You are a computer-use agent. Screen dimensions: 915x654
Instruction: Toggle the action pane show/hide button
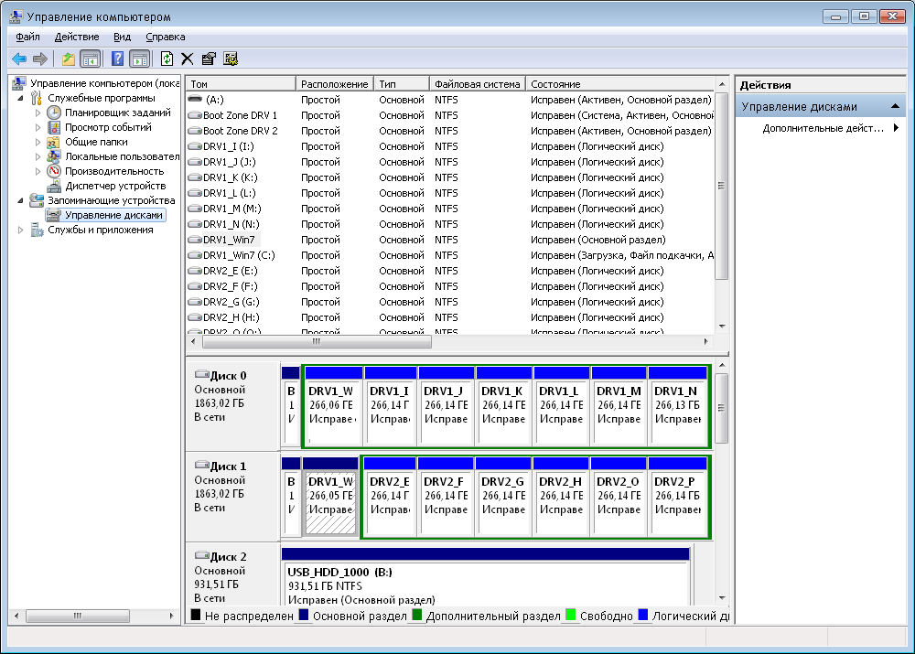(x=139, y=59)
